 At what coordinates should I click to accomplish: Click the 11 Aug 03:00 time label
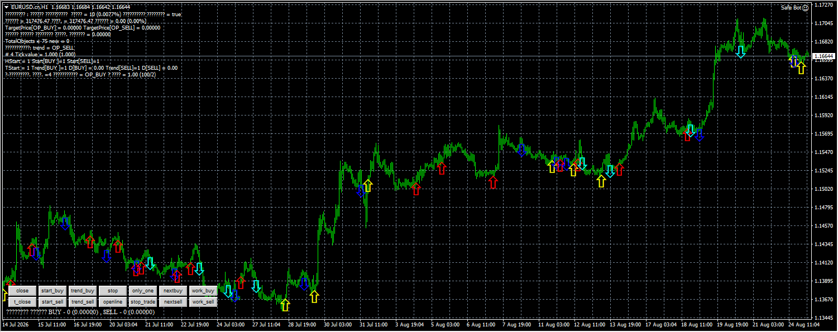553,324
